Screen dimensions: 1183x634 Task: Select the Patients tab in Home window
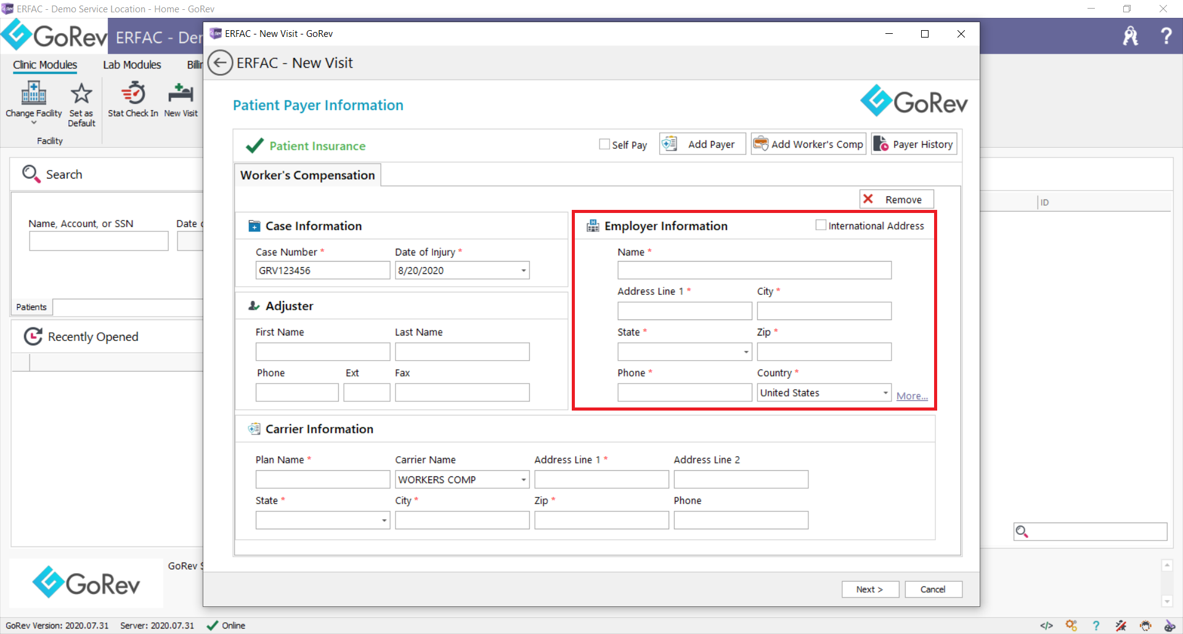point(31,307)
